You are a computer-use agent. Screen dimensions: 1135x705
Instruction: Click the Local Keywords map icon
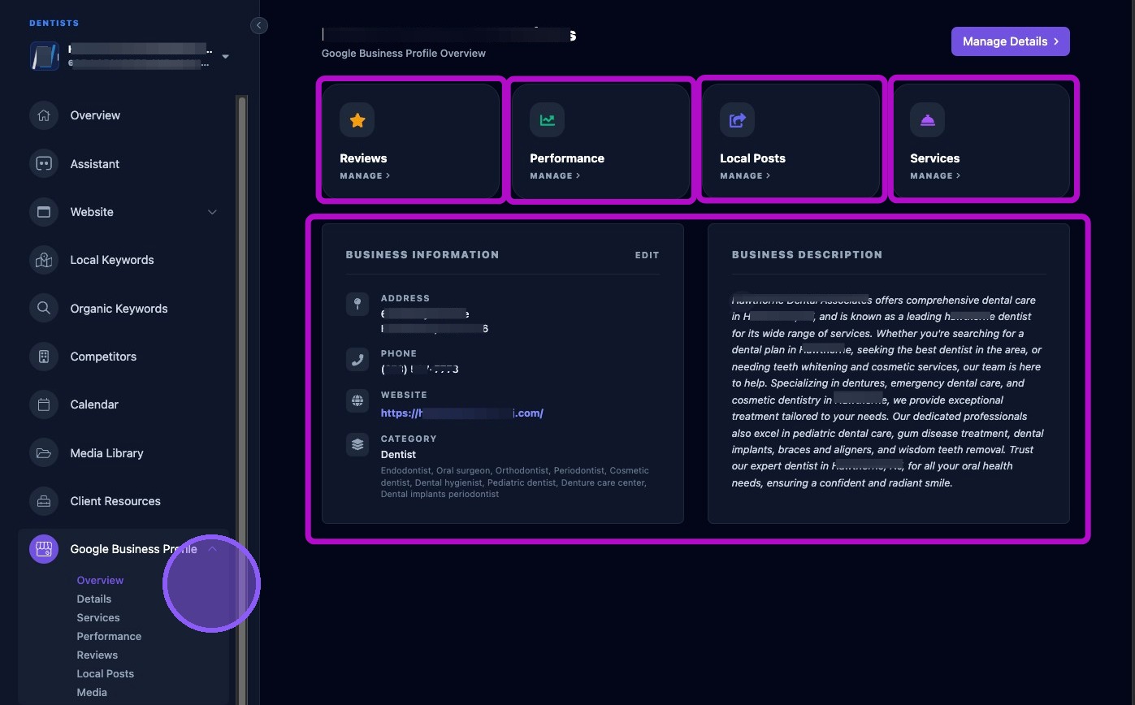[x=44, y=260]
